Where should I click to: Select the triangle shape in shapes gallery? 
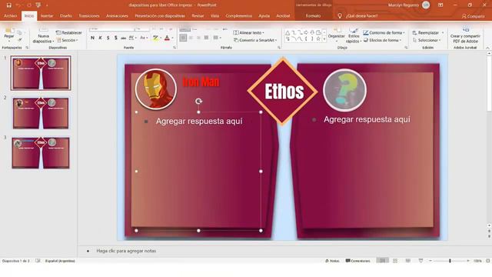288,32
